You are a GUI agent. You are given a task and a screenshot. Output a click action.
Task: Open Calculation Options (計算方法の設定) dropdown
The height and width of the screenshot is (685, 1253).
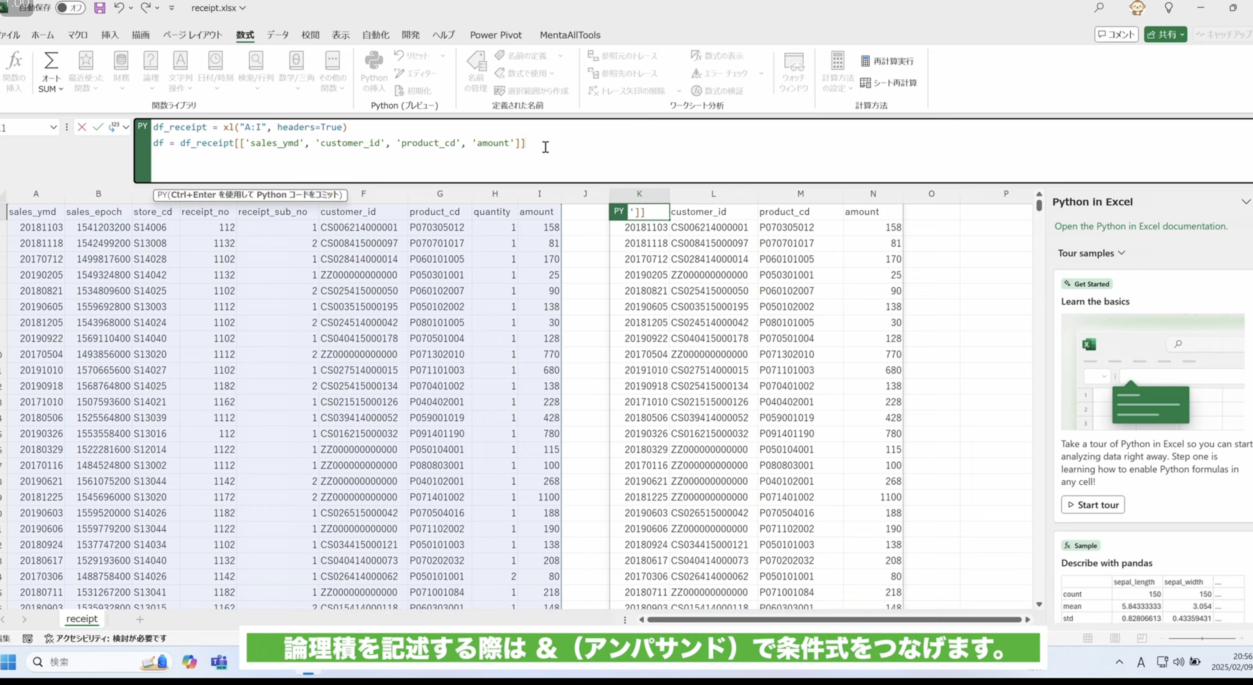pyautogui.click(x=837, y=72)
